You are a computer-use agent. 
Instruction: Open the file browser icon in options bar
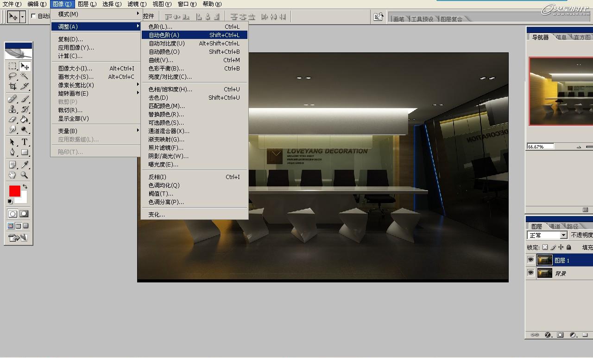[x=379, y=17]
